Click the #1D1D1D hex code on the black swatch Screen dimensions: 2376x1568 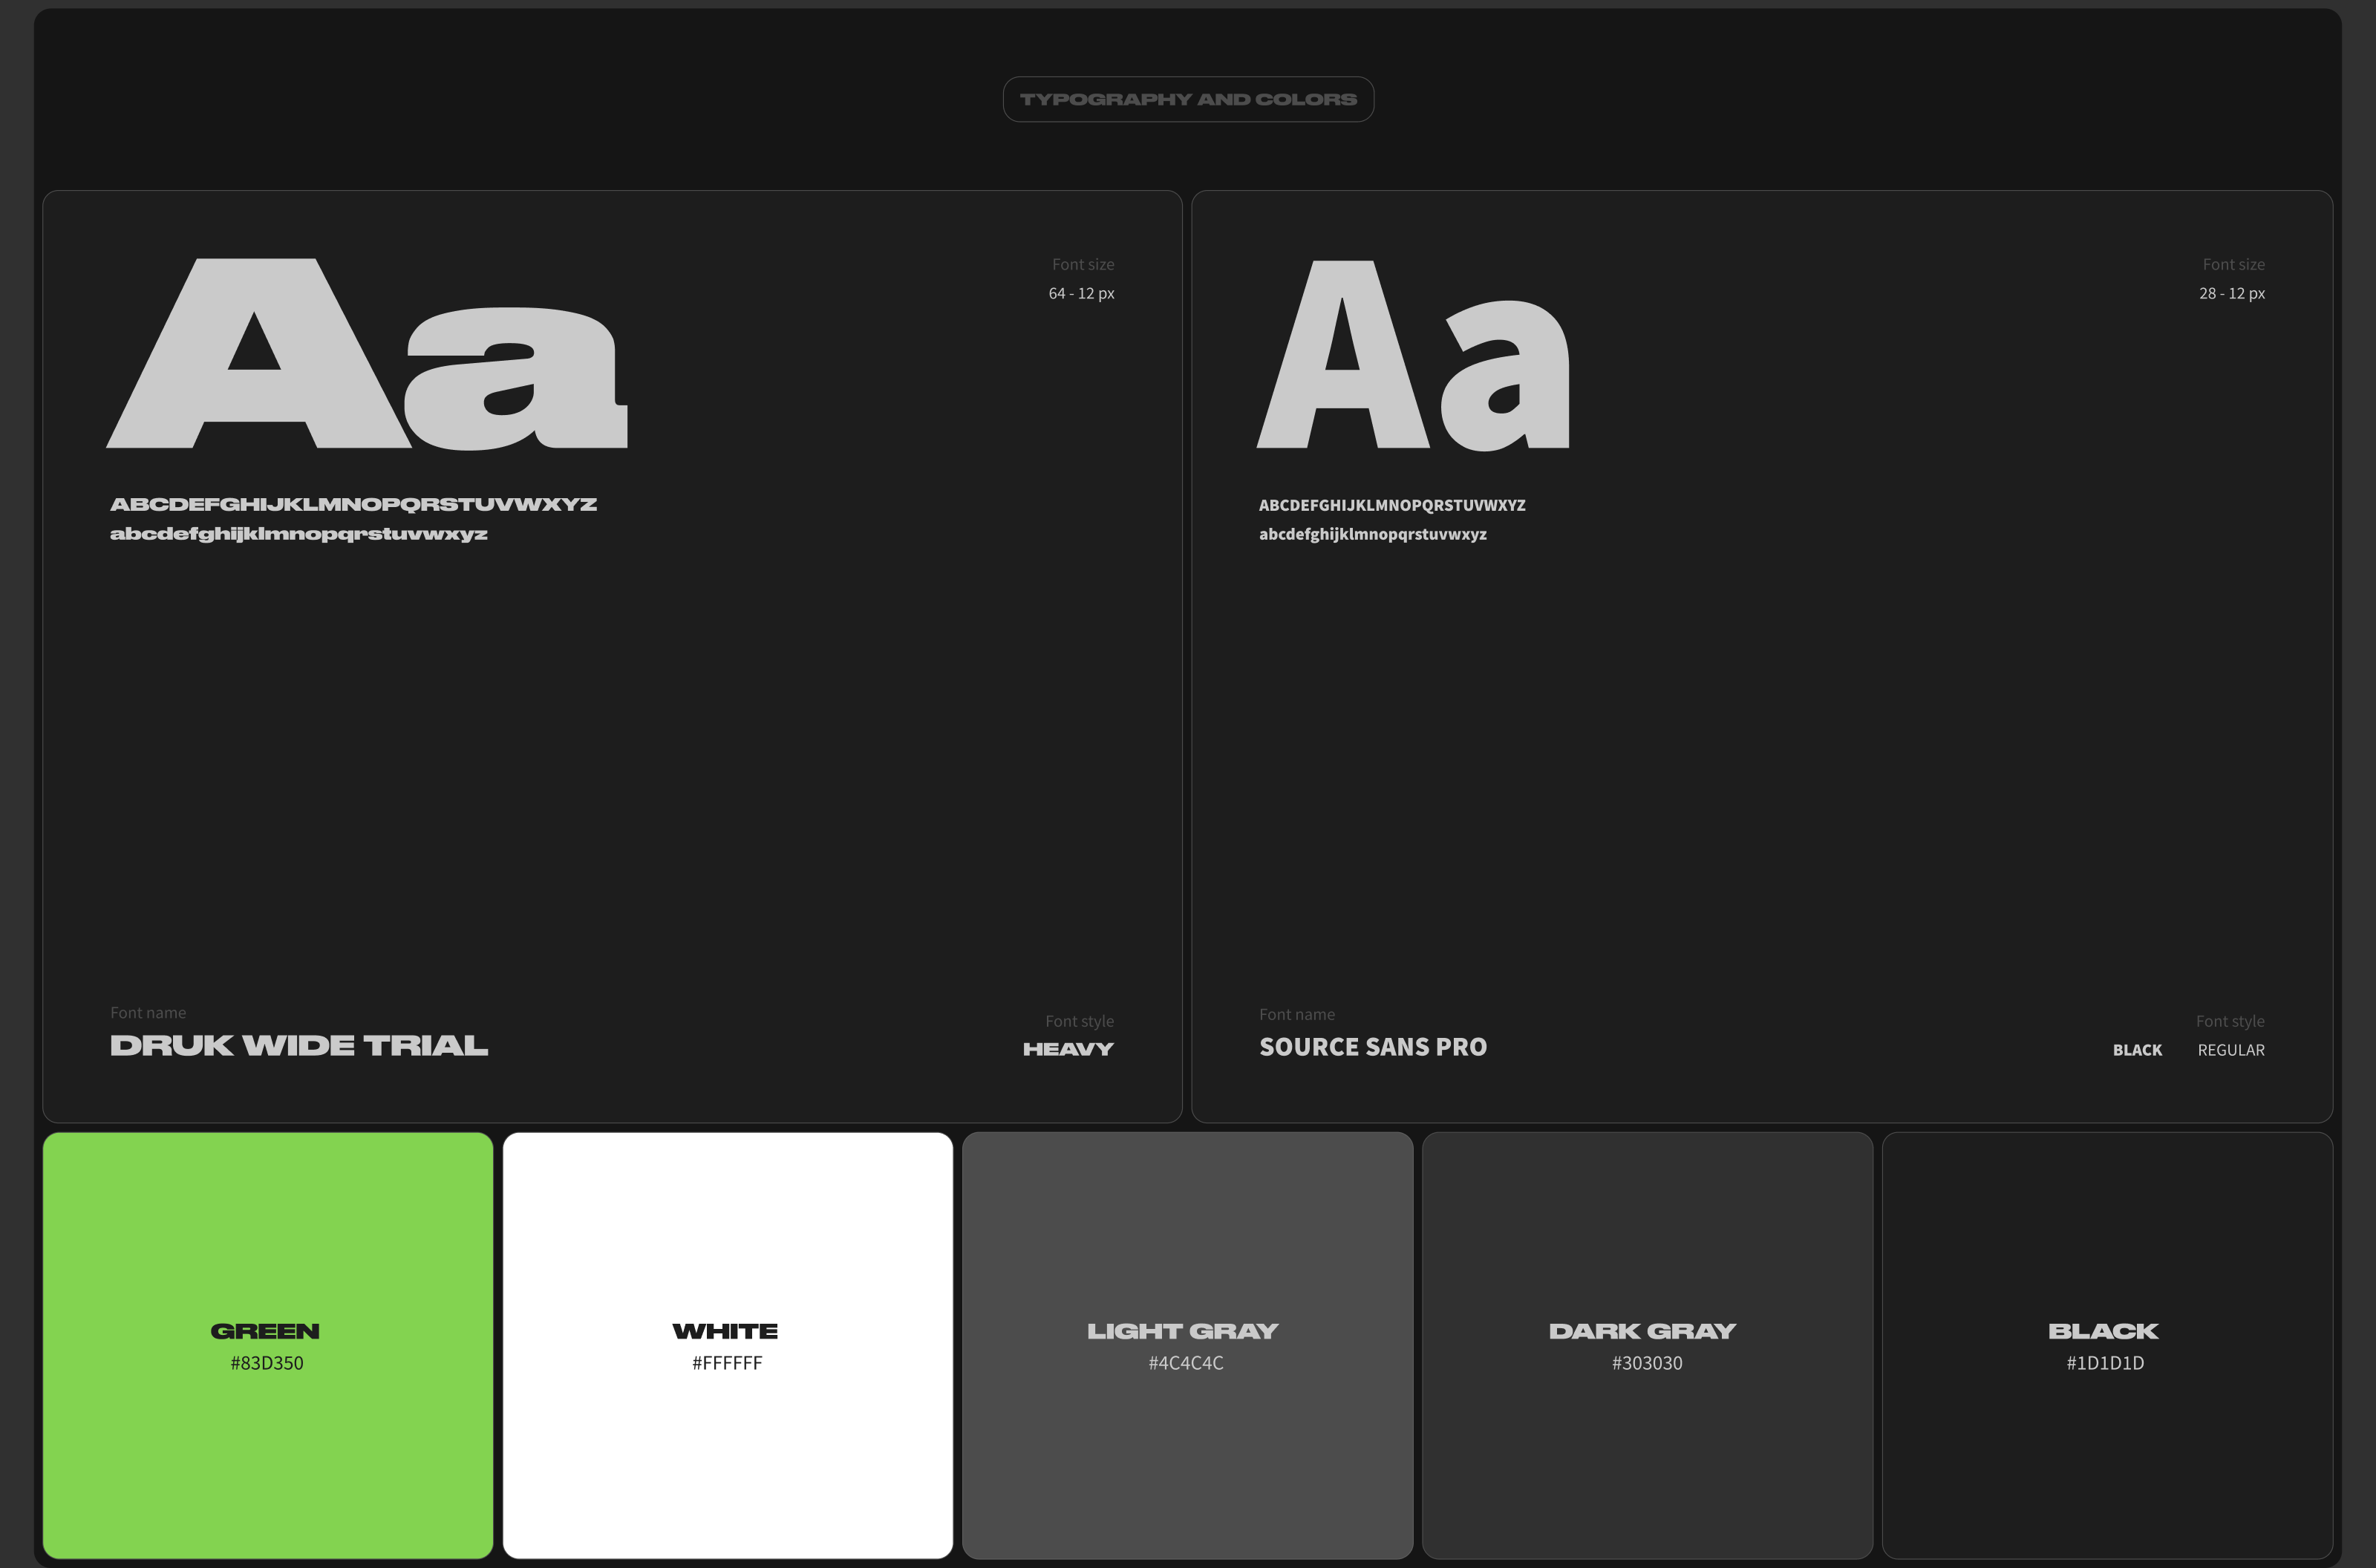pos(2105,1362)
